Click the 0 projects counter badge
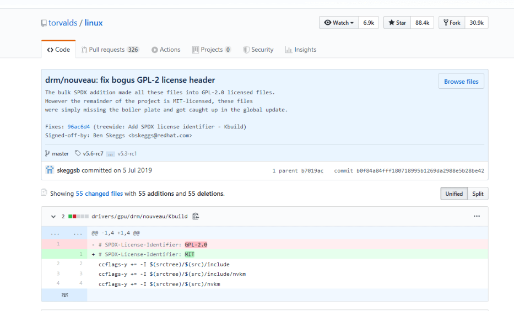This screenshot has height=311, width=514. [x=228, y=50]
